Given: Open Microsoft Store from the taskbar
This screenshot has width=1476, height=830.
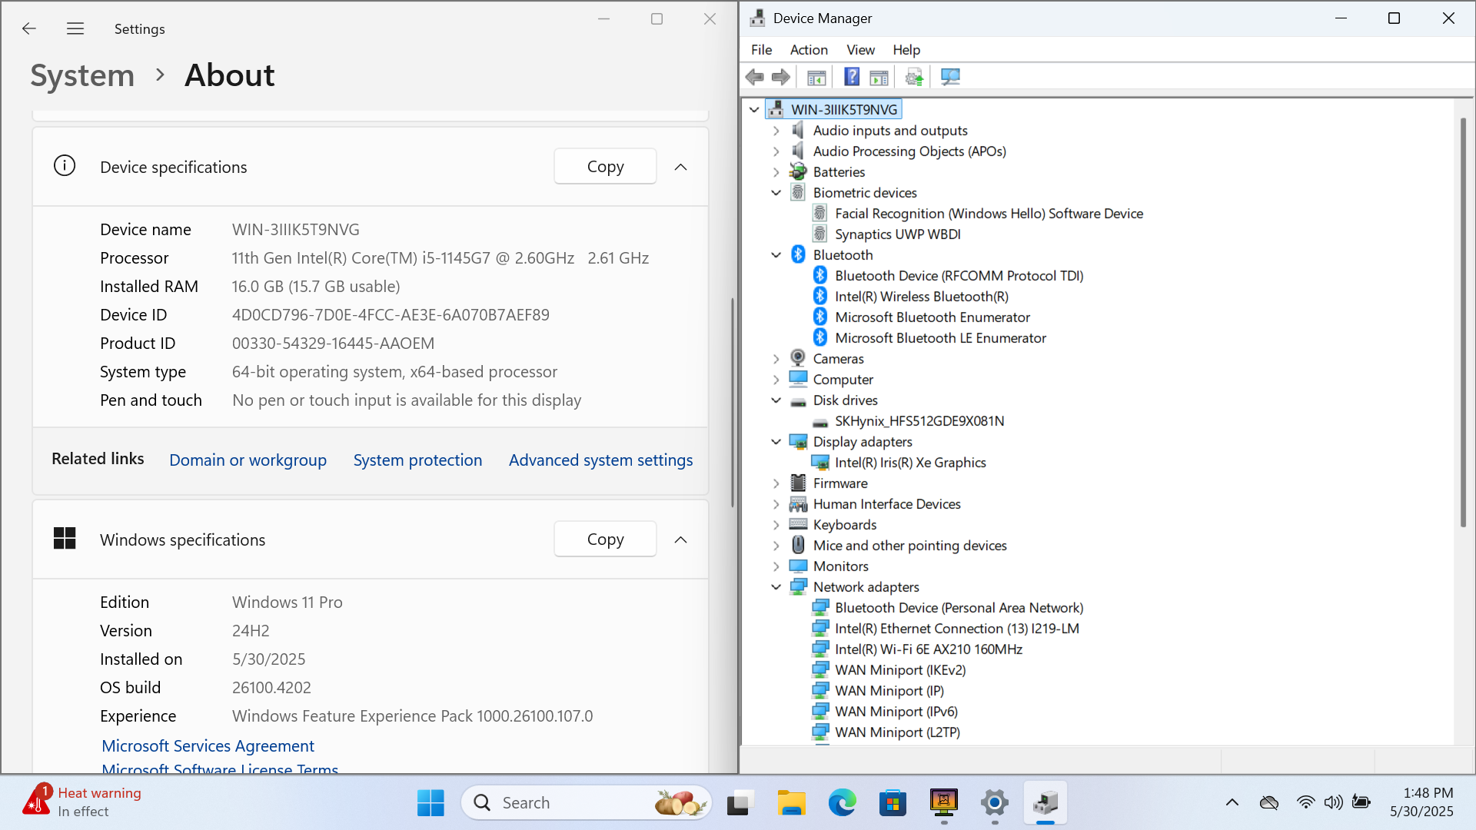Looking at the screenshot, I should point(893,803).
